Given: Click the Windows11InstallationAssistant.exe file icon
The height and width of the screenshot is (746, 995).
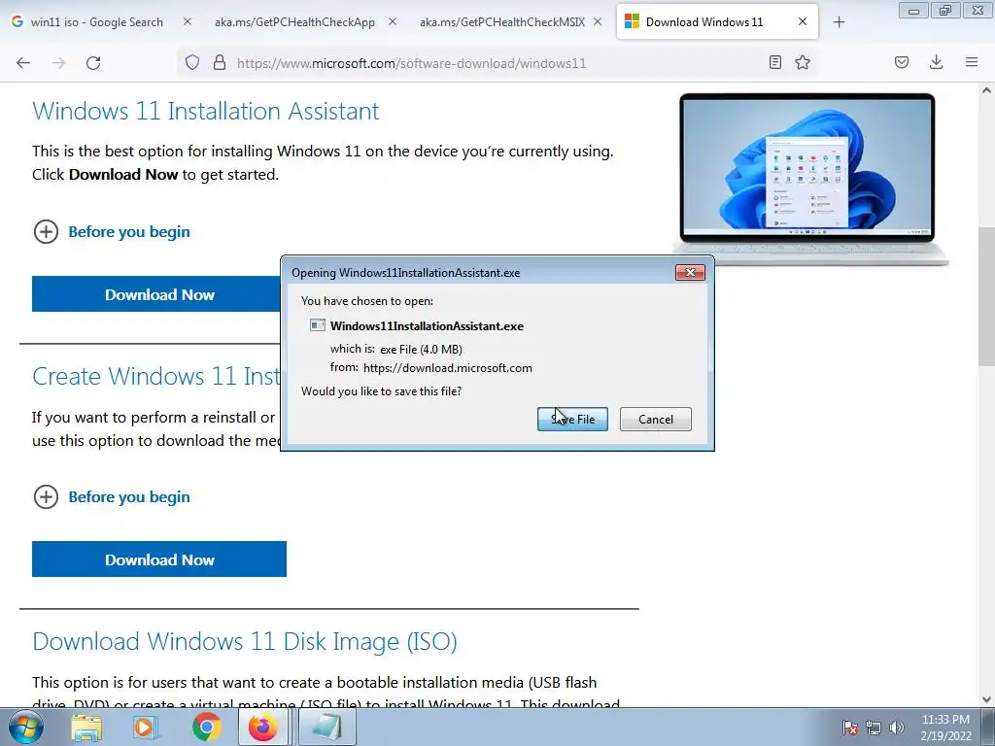Looking at the screenshot, I should [x=318, y=325].
